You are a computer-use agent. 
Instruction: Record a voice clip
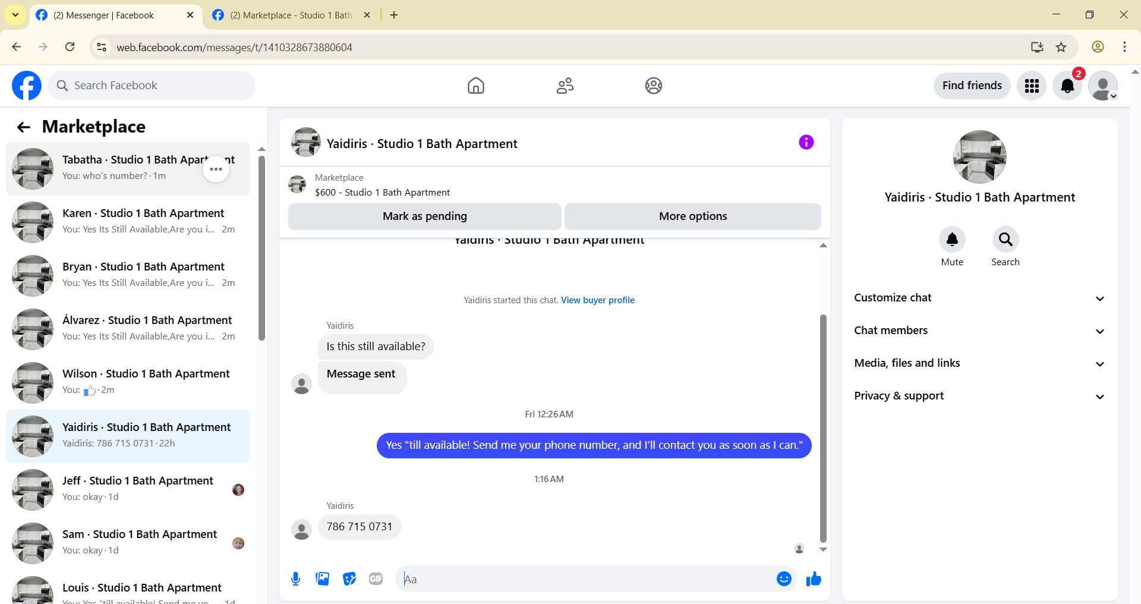tap(295, 578)
